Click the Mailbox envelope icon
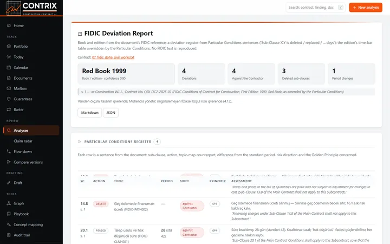Screen dimensions: 390x244 click(9, 88)
